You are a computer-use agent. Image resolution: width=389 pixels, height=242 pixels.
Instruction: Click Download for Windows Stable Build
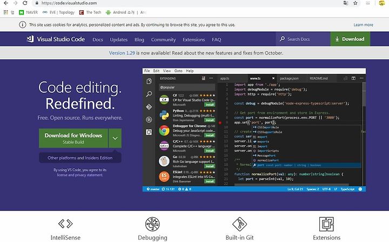pyautogui.click(x=73, y=138)
